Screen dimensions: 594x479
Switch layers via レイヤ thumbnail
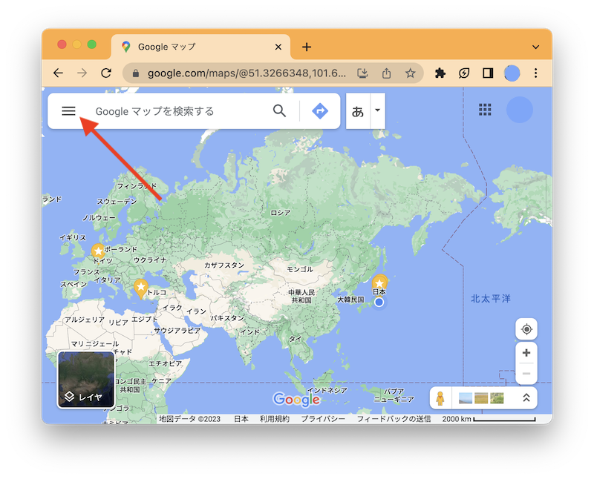coord(86,380)
